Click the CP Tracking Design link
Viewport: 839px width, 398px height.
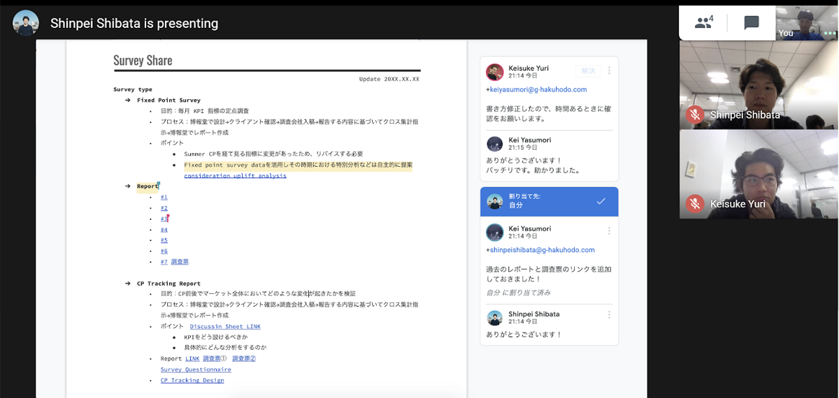192,381
